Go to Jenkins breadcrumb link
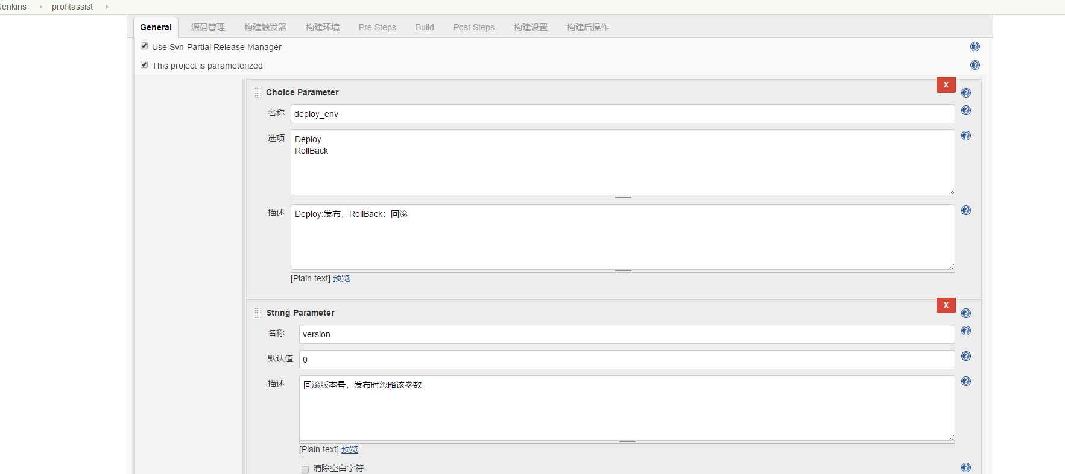This screenshot has width=1065, height=474. [x=13, y=7]
